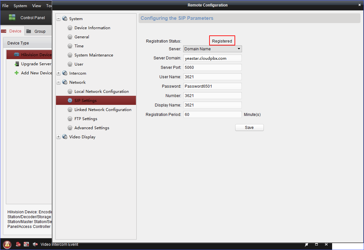Click the Server Domain input field
Screen dimensions: 364x250
[212, 58]
